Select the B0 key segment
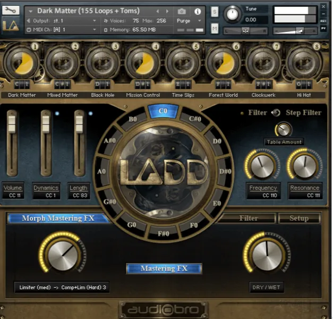 pyautogui.click(x=133, y=119)
